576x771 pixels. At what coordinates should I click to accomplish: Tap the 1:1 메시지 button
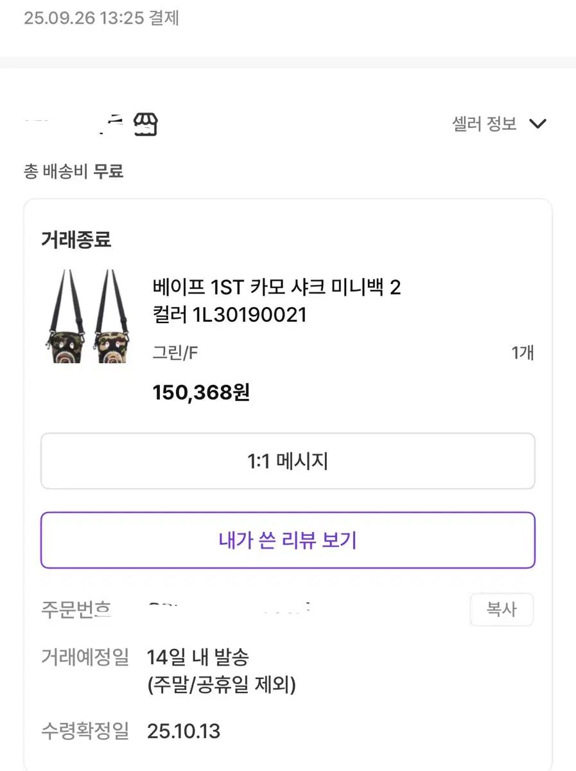(x=288, y=461)
